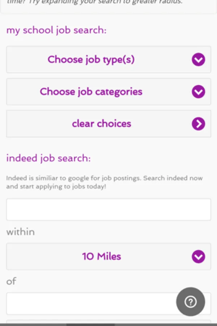
Task: Click the partially visible box at the bottom
Action: [109, 321]
